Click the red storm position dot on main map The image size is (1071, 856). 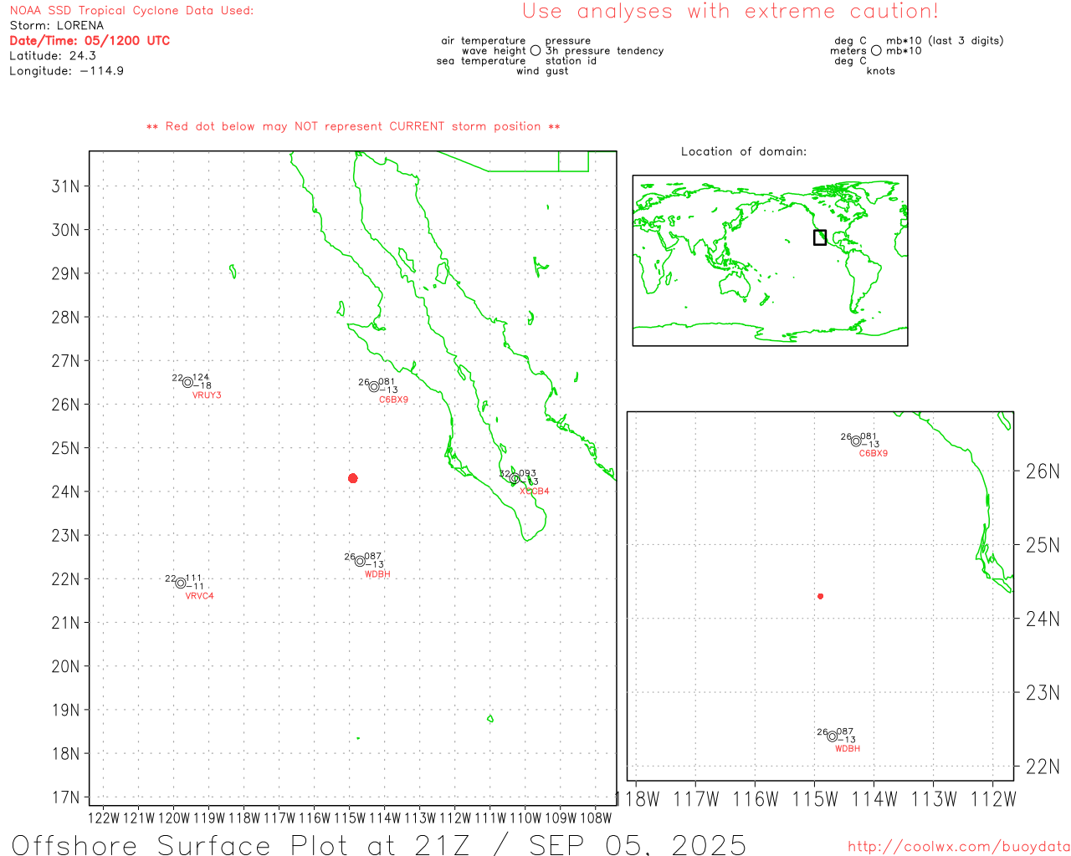pyautogui.click(x=353, y=478)
